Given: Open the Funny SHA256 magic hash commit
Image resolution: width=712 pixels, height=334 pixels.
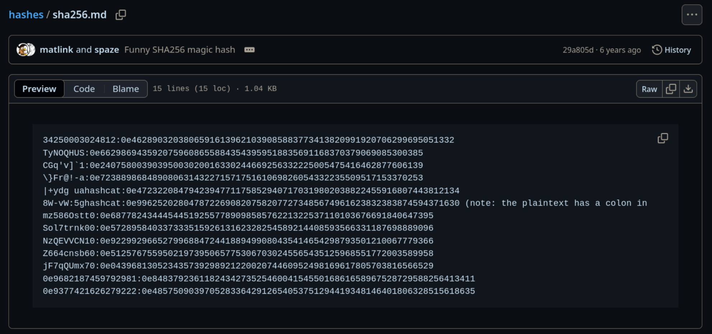Looking at the screenshot, I should (179, 50).
